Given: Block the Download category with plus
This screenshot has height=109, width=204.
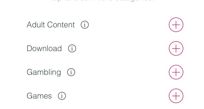Looking at the screenshot, I should pos(176,49).
